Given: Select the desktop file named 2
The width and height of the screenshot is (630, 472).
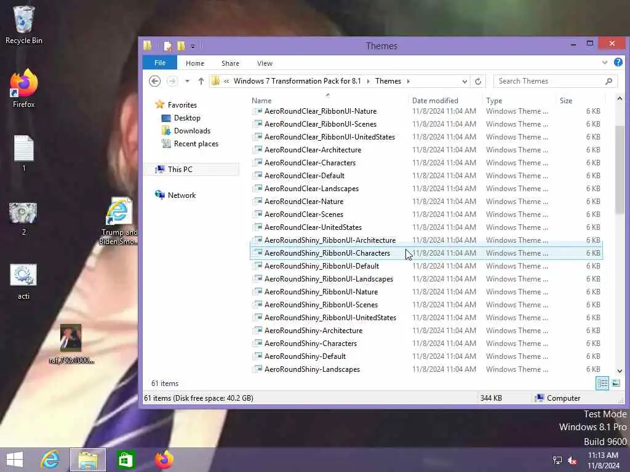Looking at the screenshot, I should [x=23, y=219].
